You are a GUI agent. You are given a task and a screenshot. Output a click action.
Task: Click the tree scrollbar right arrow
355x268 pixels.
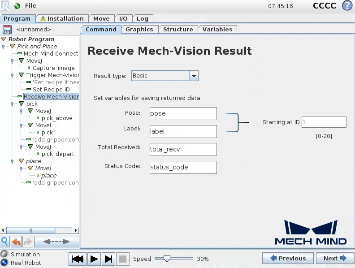76,230
